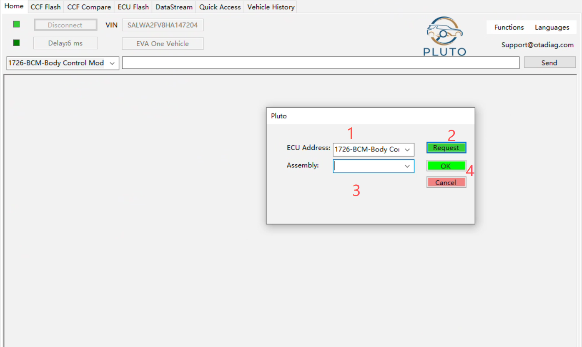The image size is (582, 347).
Task: Click the dark green status indicator
Action: point(16,43)
